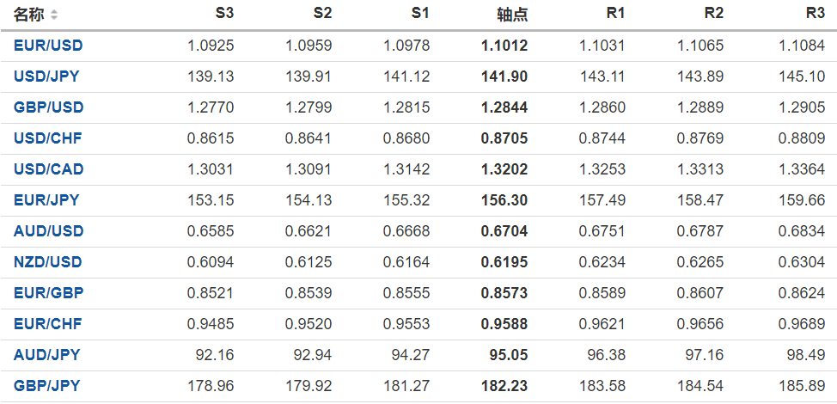The height and width of the screenshot is (404, 837).
Task: Select the AUD/JPY pair link
Action: coord(46,355)
